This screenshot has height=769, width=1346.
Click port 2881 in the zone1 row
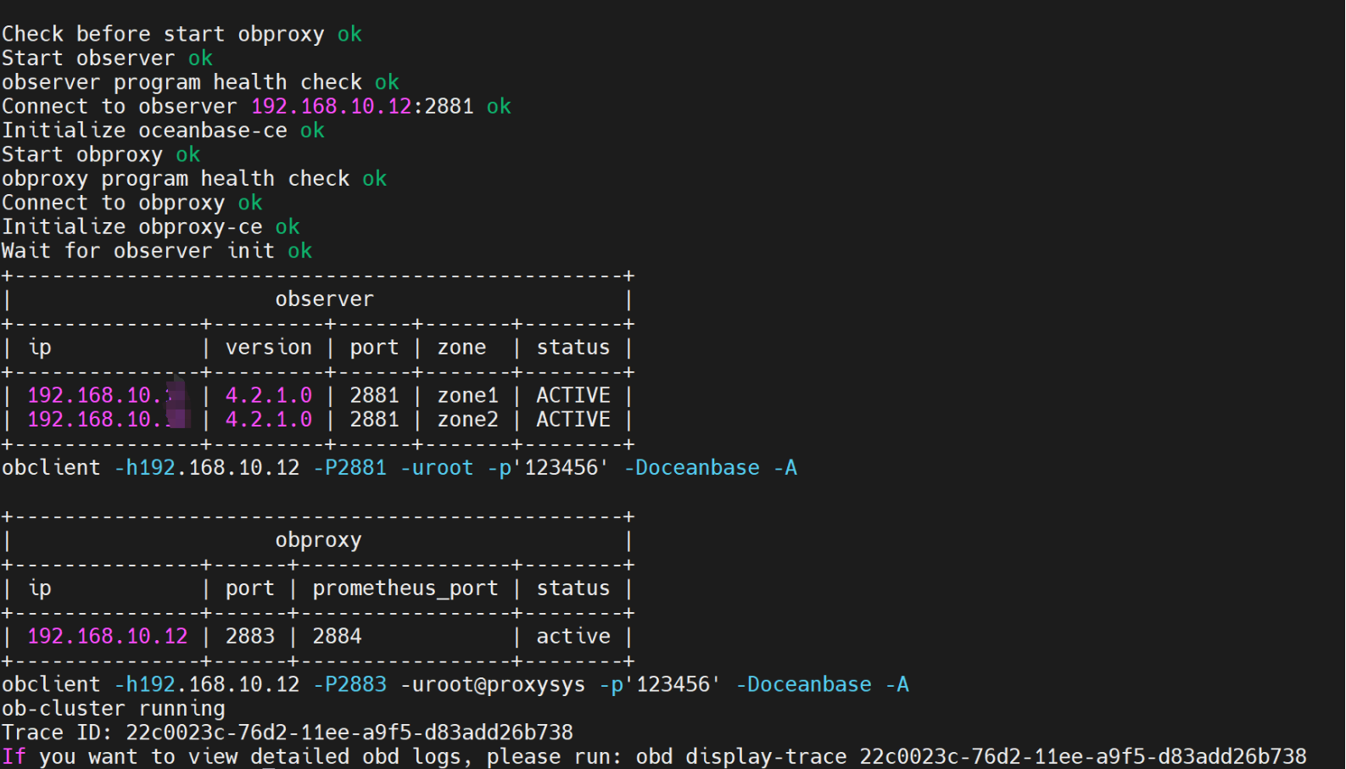click(x=374, y=396)
